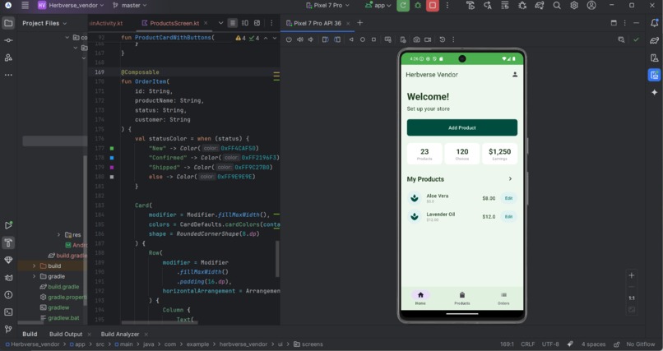Switch editor to Design view
Screen dimensions: 663x351
click(257, 23)
